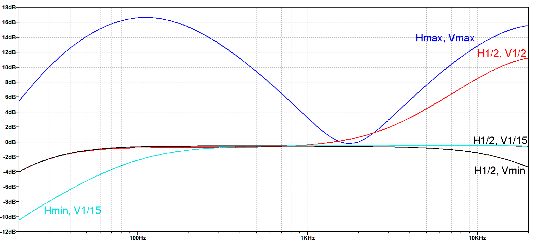Click the 0dB tick on vertical axis
The height and width of the screenshot is (242, 551).
tap(10, 142)
